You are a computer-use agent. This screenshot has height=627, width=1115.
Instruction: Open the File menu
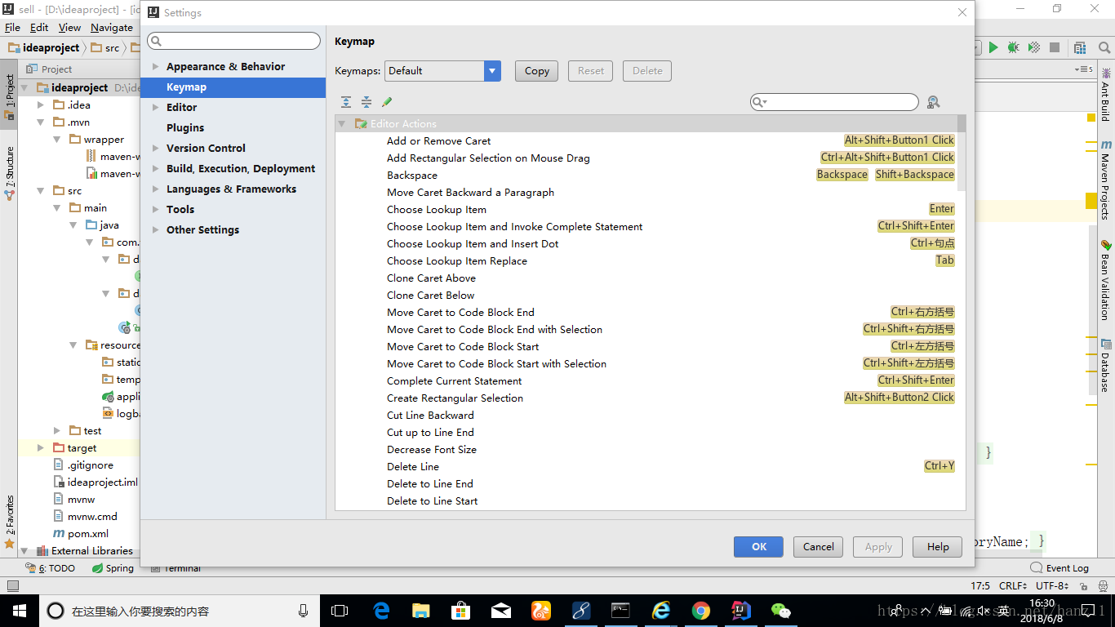12,28
